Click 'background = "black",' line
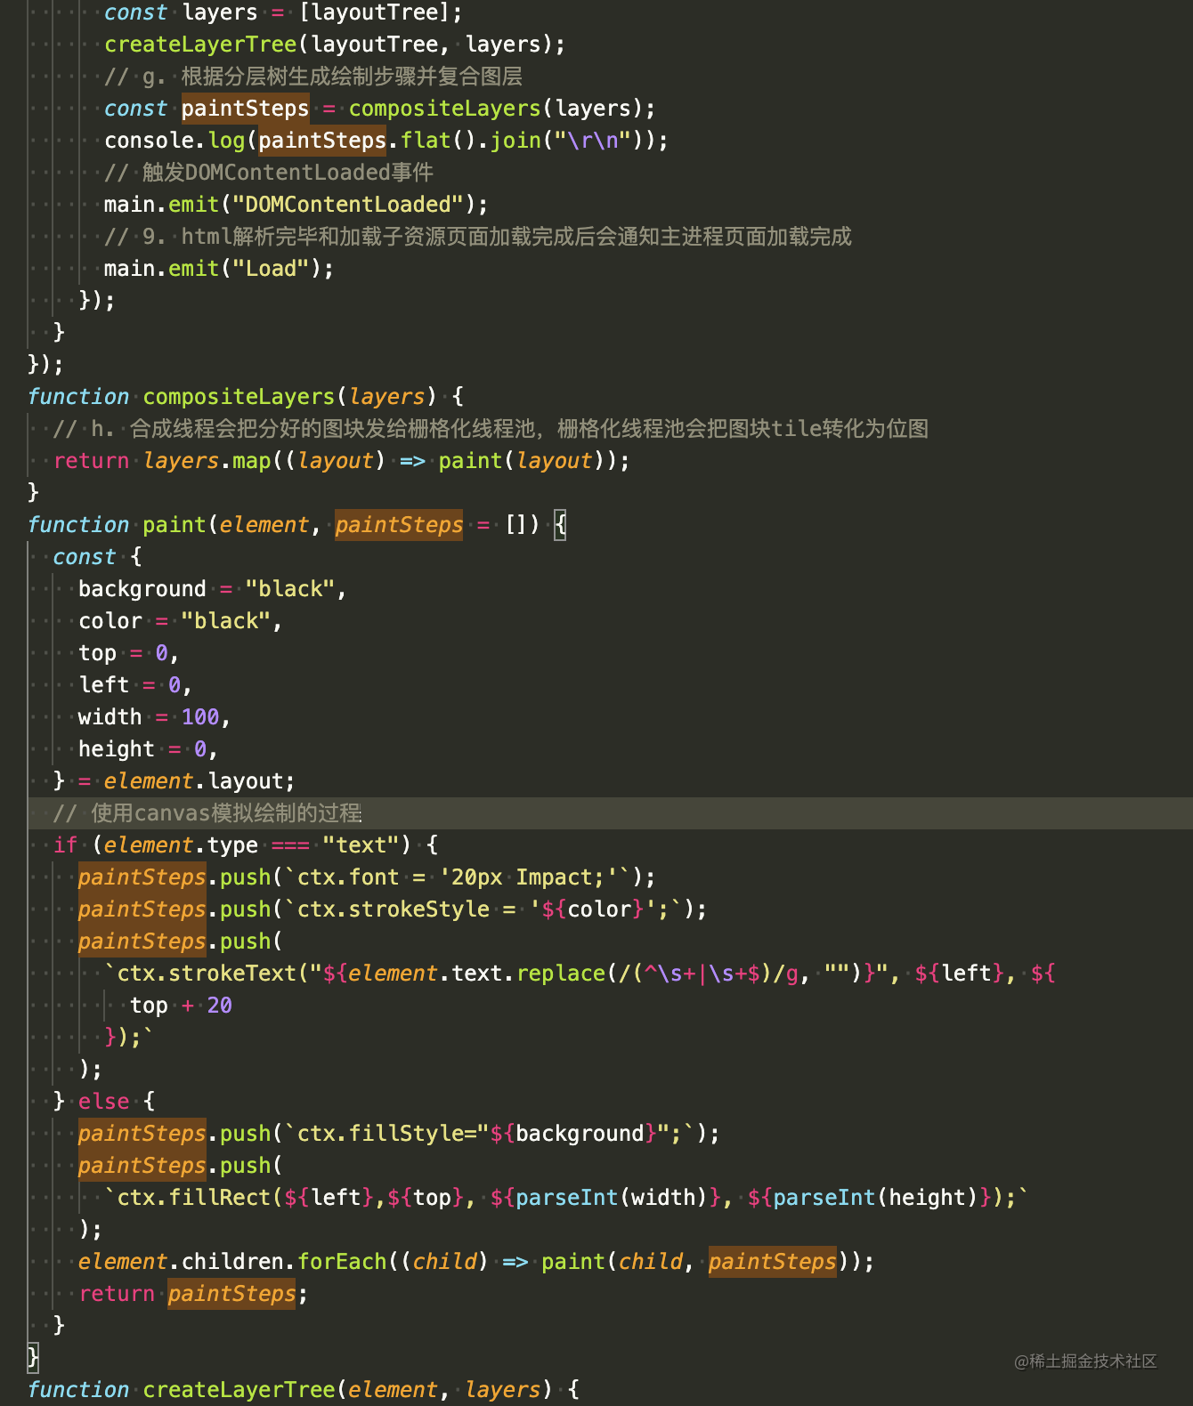This screenshot has width=1193, height=1406. coord(212,589)
